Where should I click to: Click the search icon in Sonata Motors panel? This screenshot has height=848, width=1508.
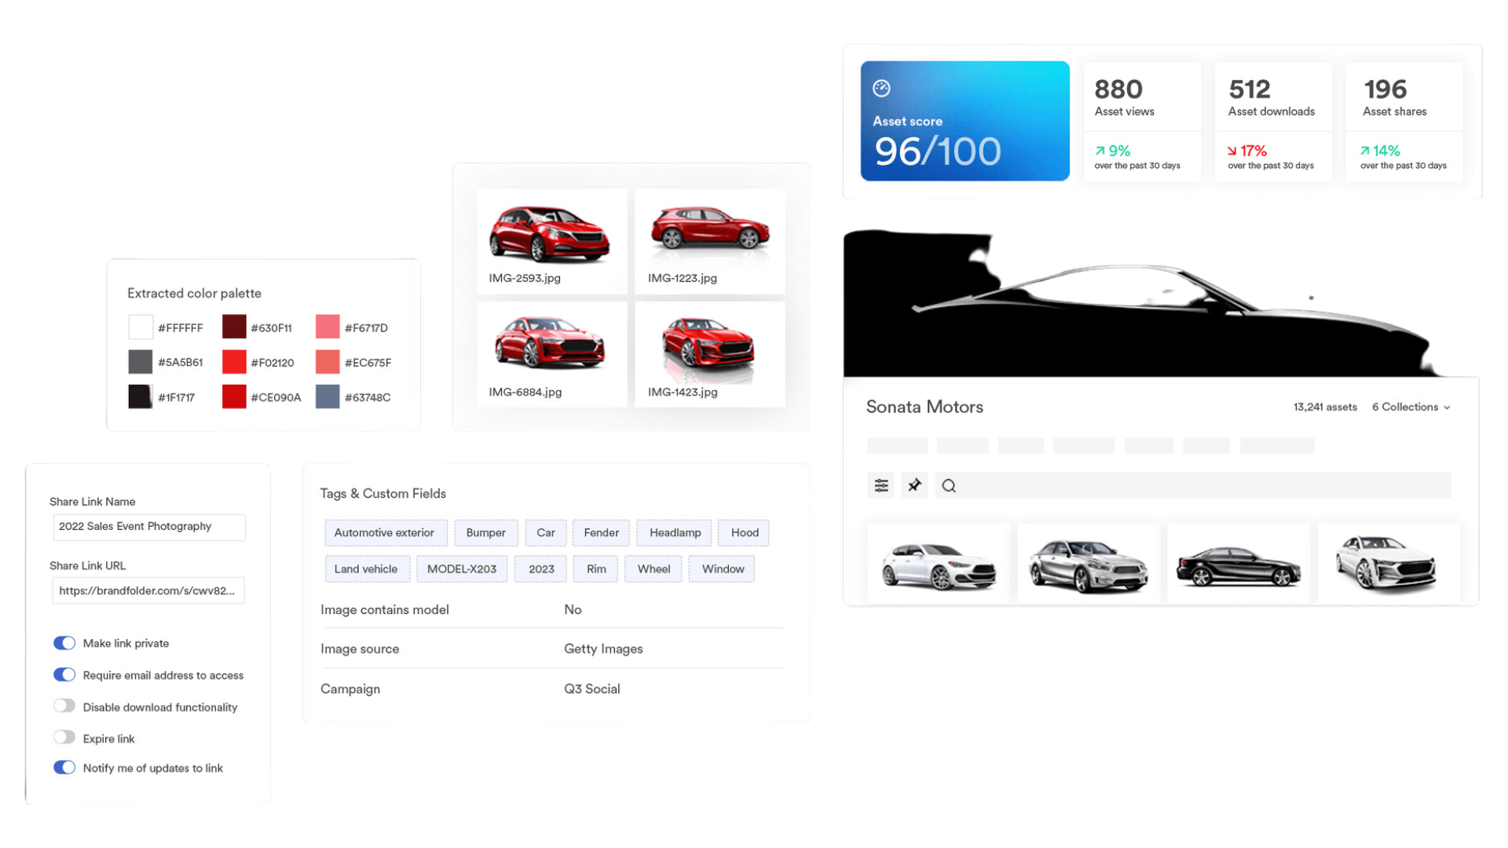[949, 485]
